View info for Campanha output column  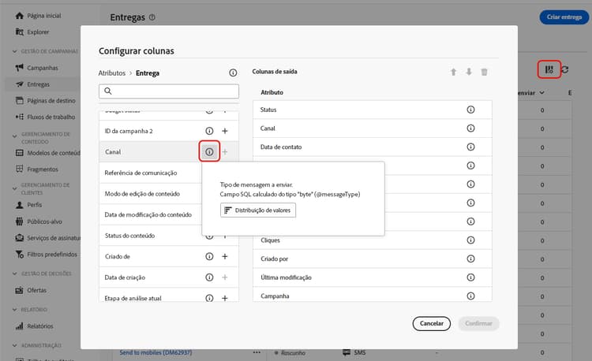click(470, 296)
